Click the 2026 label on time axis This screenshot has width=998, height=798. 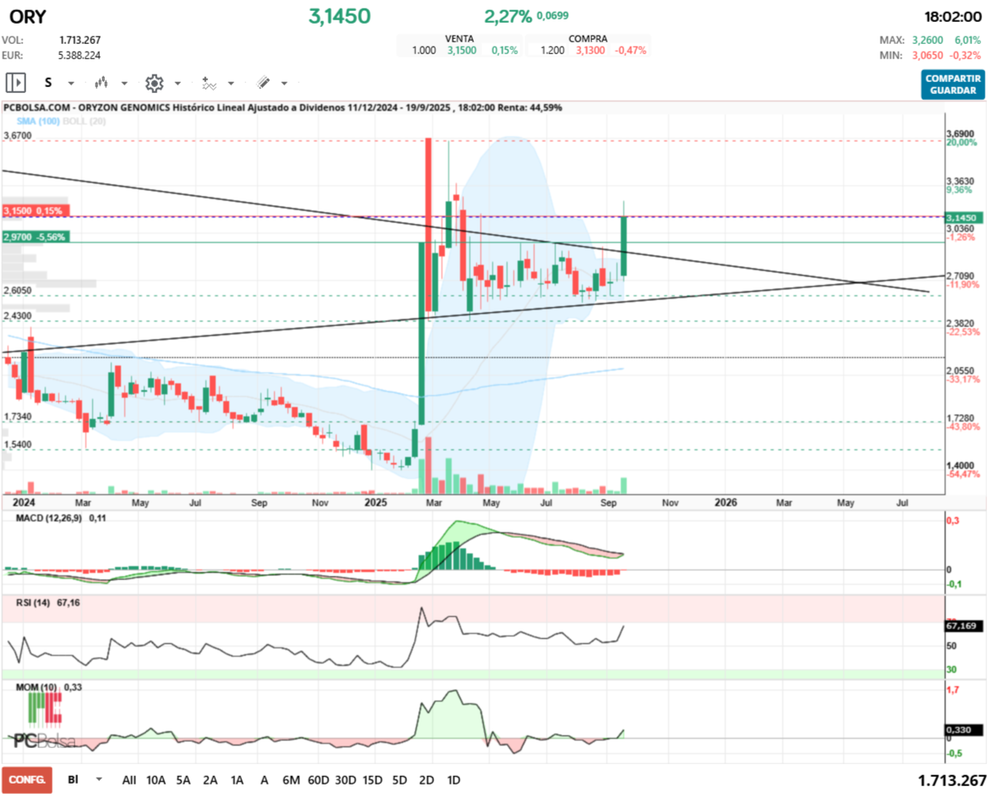pos(726,503)
